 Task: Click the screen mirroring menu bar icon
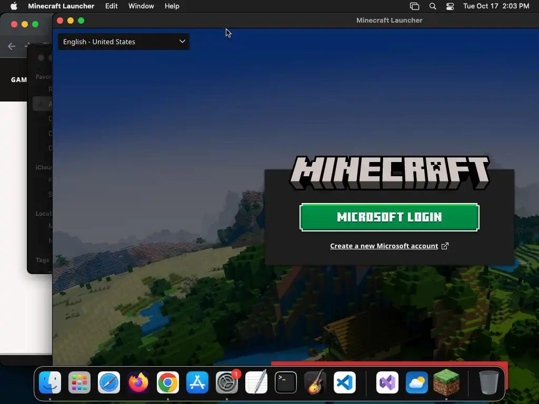pyautogui.click(x=415, y=6)
